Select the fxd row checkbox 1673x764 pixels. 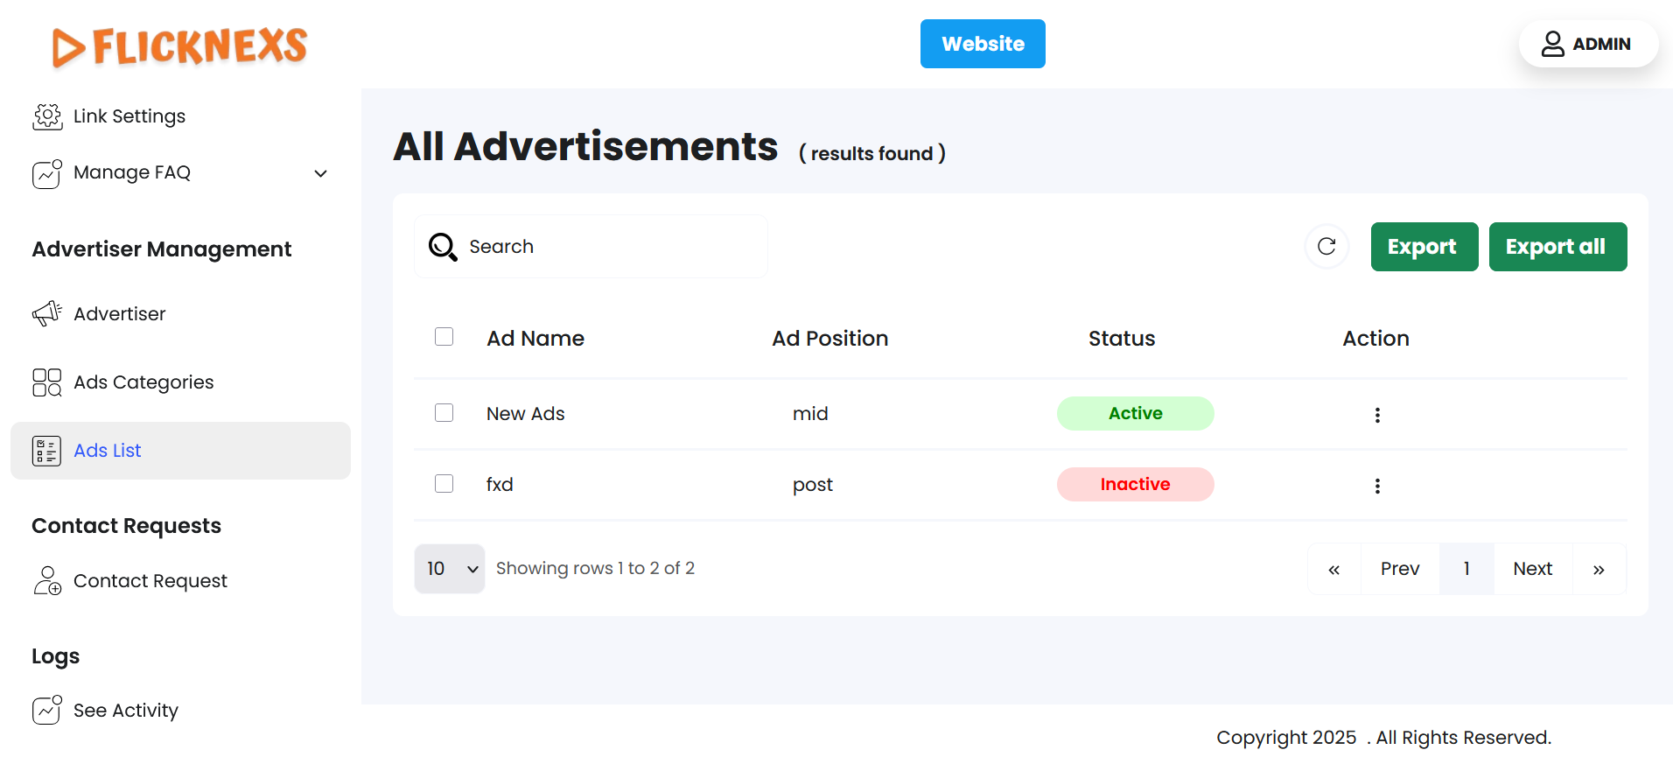tap(444, 483)
